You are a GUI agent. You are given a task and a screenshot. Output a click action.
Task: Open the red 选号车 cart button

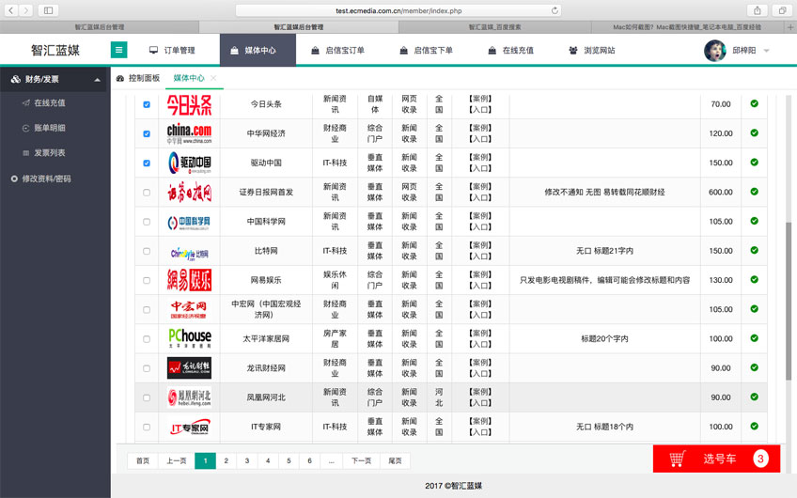pos(717,459)
